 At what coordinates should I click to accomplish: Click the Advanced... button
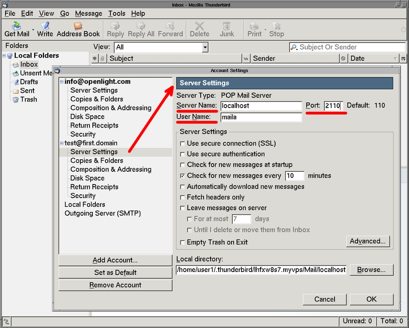click(x=368, y=241)
